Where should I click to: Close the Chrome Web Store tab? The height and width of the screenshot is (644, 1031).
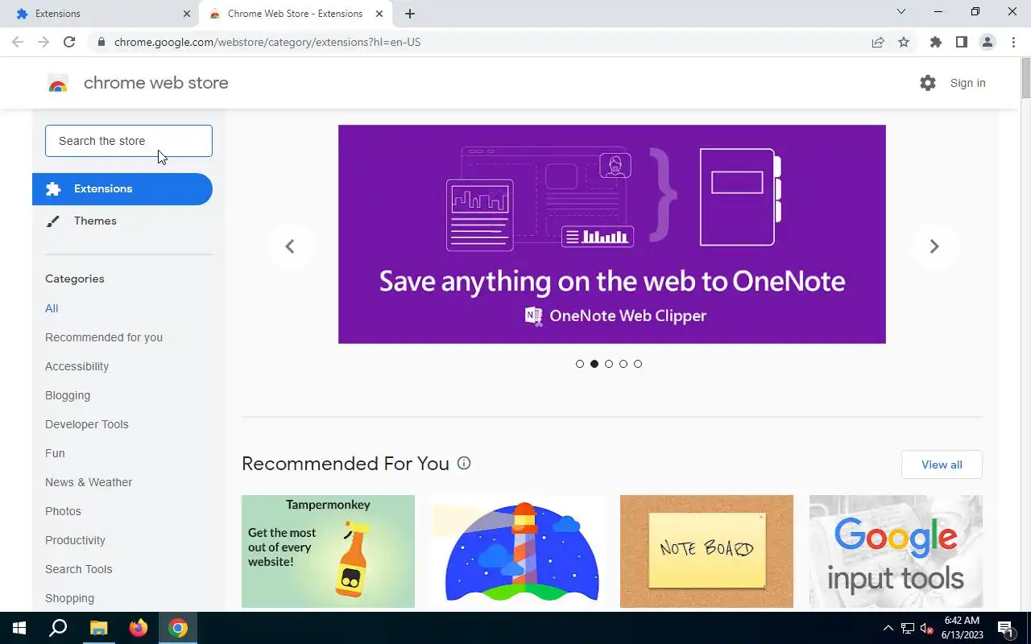pos(379,14)
